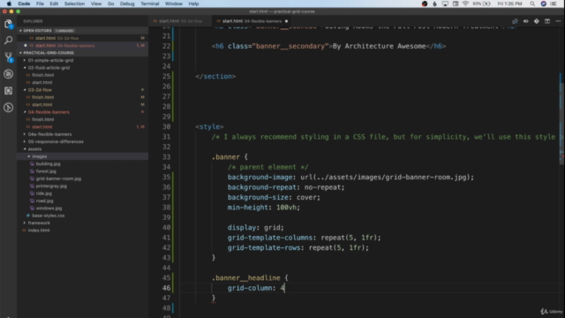
Task: Click the unsaved dot beside start.html in Open Editors
Action: [26, 45]
